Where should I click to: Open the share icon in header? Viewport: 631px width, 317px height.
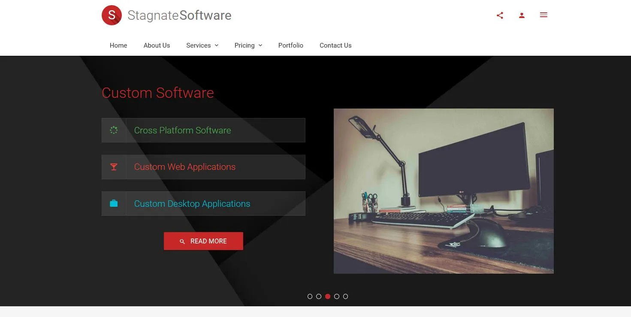pos(500,15)
